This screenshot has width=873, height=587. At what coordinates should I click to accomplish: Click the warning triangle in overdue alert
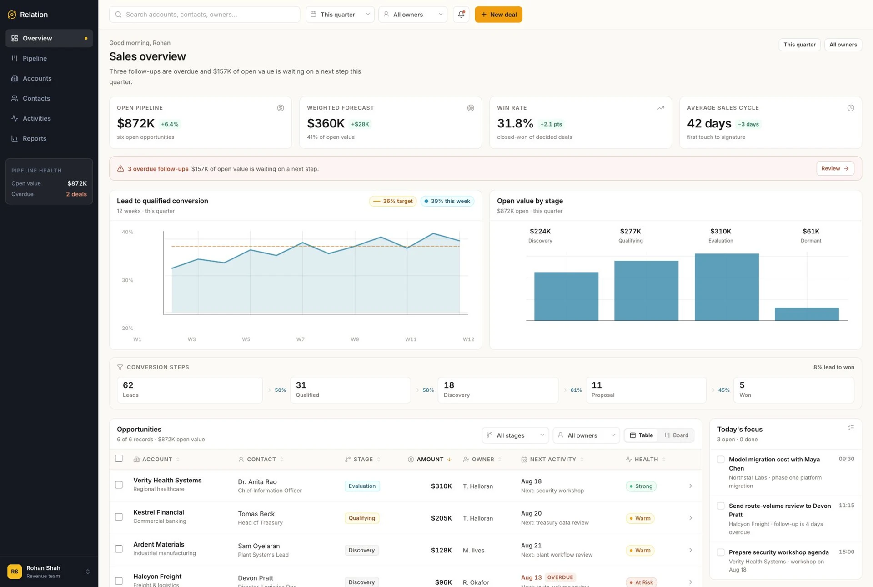pyautogui.click(x=120, y=169)
